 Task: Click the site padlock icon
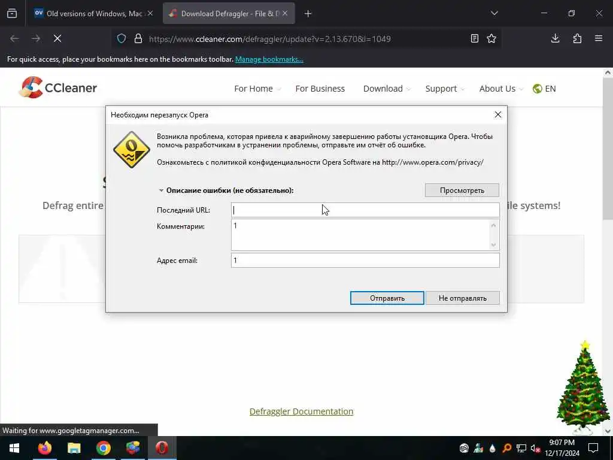tap(138, 38)
